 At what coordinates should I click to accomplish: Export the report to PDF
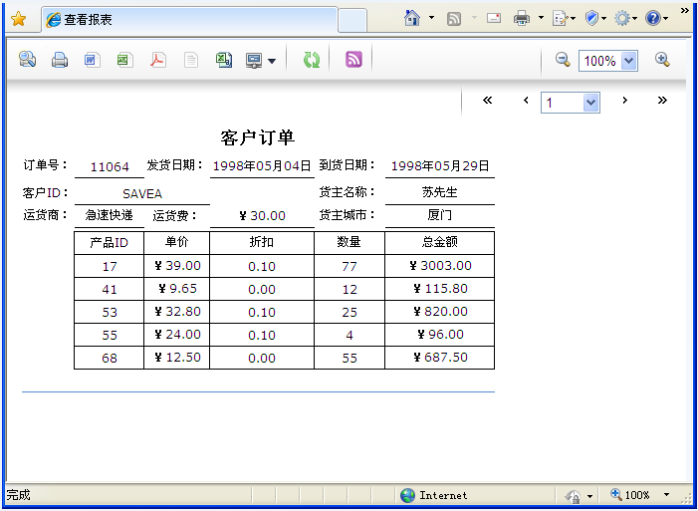(x=158, y=60)
